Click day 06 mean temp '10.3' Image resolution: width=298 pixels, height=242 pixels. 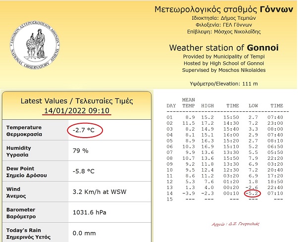(x=188, y=146)
